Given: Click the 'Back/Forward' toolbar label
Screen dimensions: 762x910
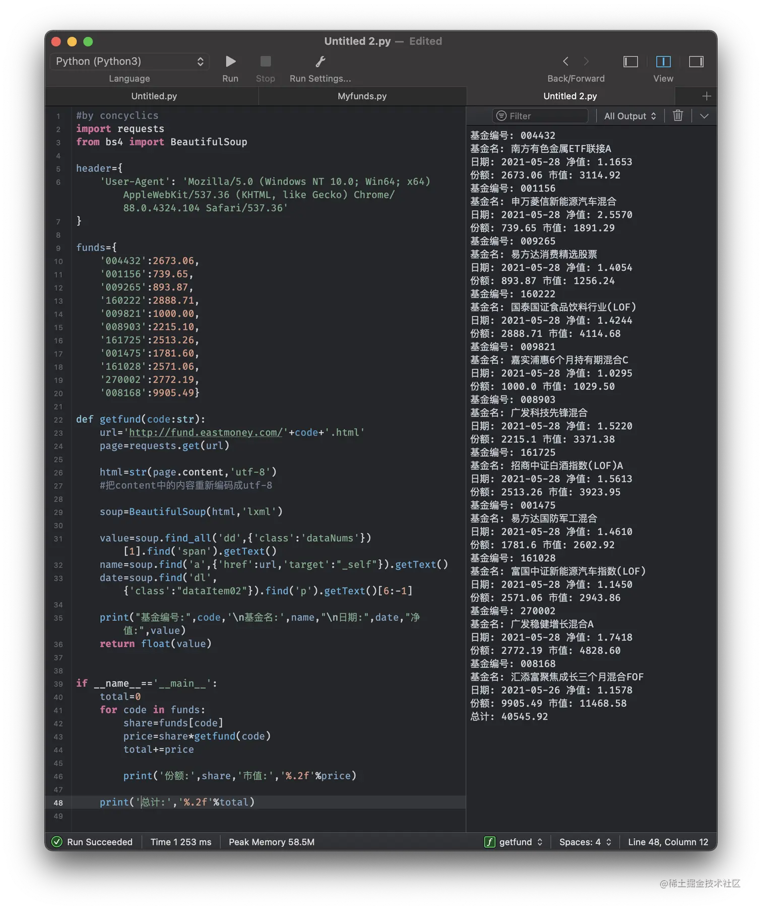Looking at the screenshot, I should tap(576, 79).
